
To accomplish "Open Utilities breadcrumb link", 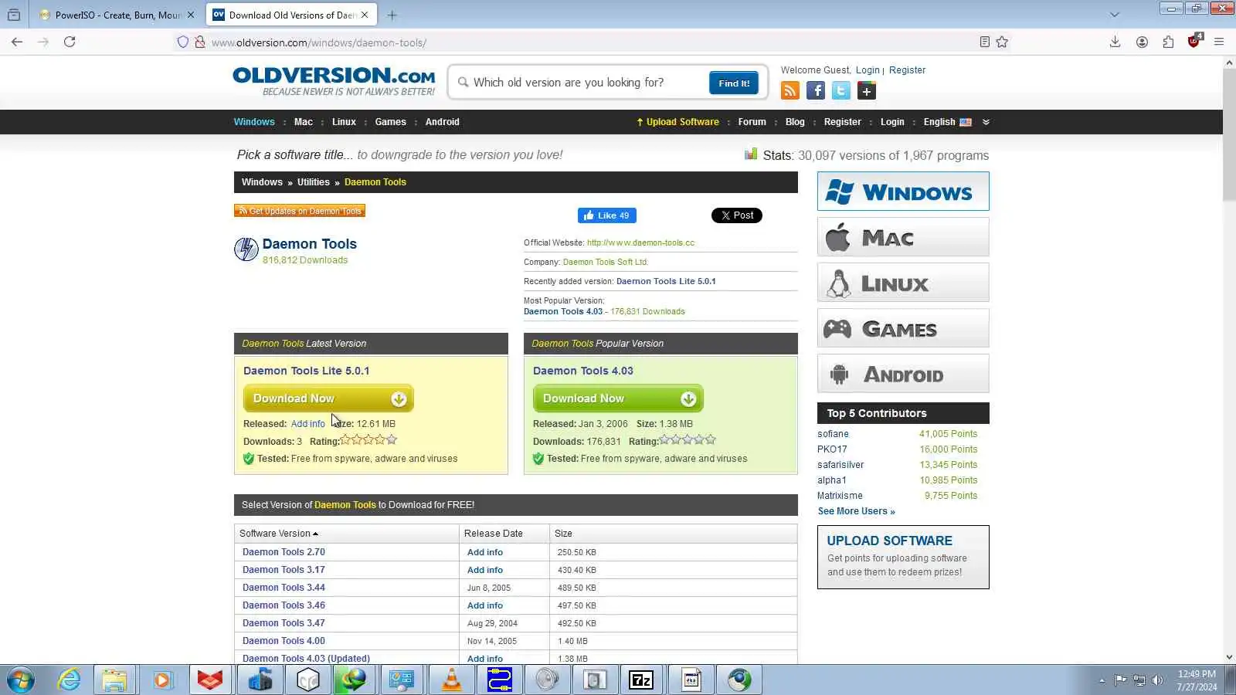I will (314, 182).
